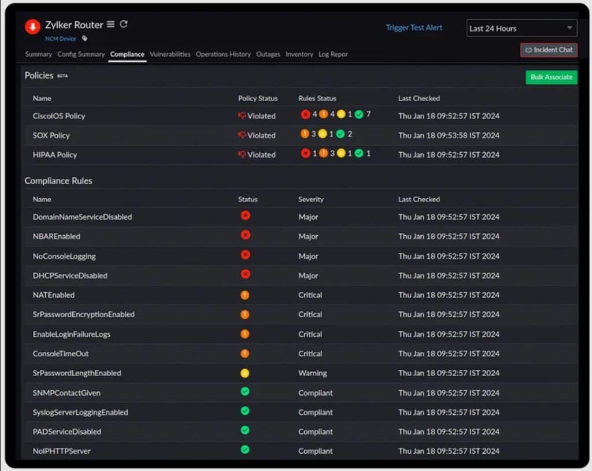Go to the Summary tab
The image size is (592, 471).
click(38, 54)
